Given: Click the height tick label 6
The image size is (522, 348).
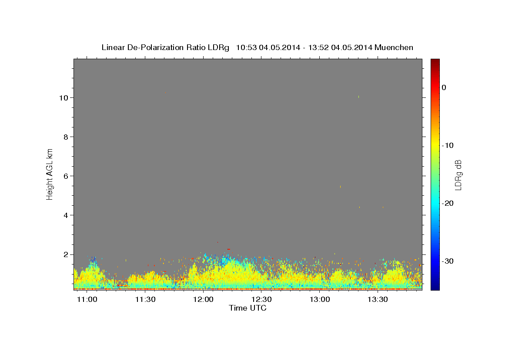Looking at the screenshot, I should pos(67,176).
